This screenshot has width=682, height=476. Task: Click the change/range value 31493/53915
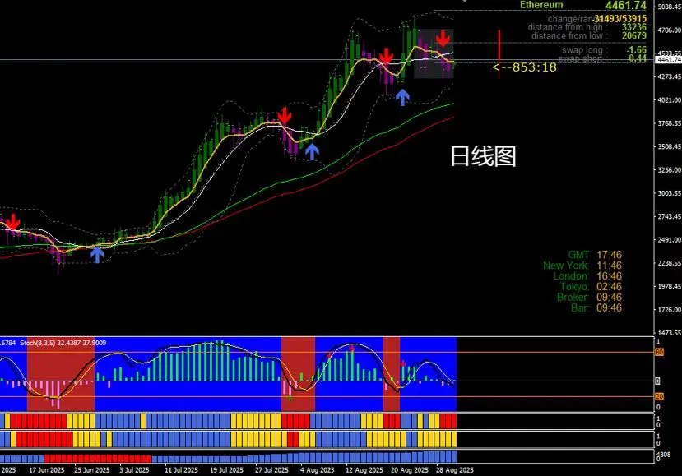click(620, 19)
